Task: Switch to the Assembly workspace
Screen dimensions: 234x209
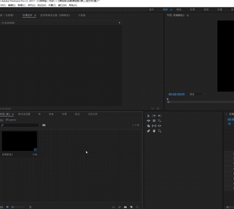Action: tap(152, 9)
